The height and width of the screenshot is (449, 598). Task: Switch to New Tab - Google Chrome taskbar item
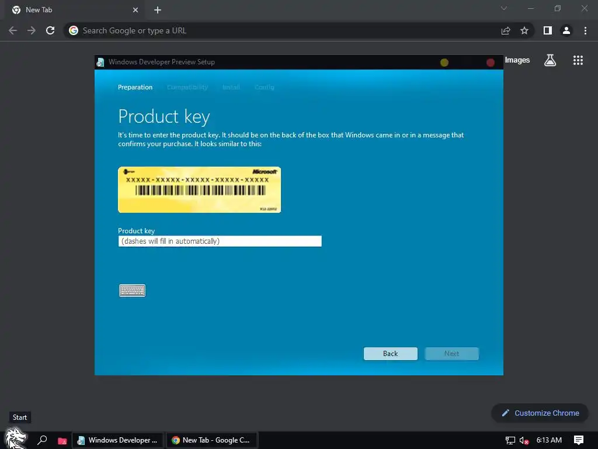(x=211, y=440)
